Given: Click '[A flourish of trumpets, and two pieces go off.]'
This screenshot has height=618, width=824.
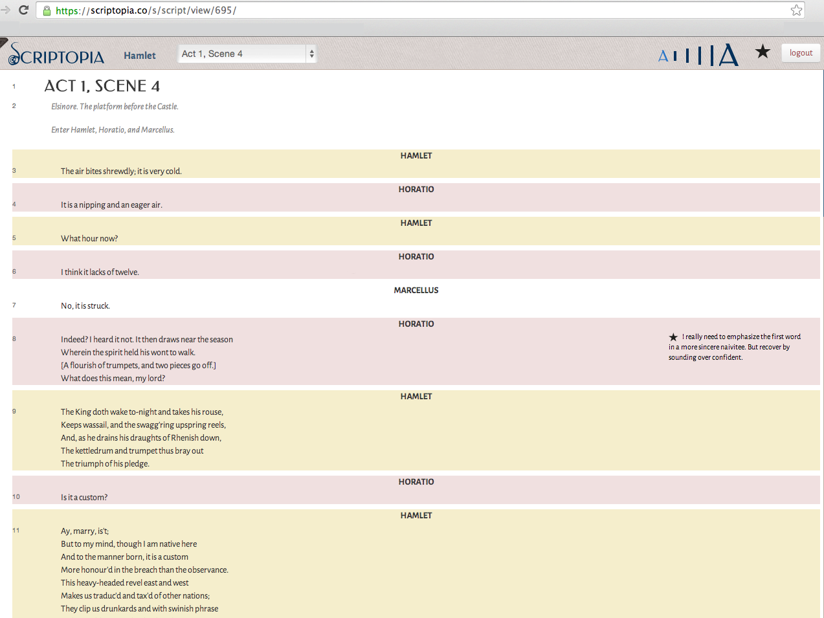Looking at the screenshot, I should tap(139, 366).
